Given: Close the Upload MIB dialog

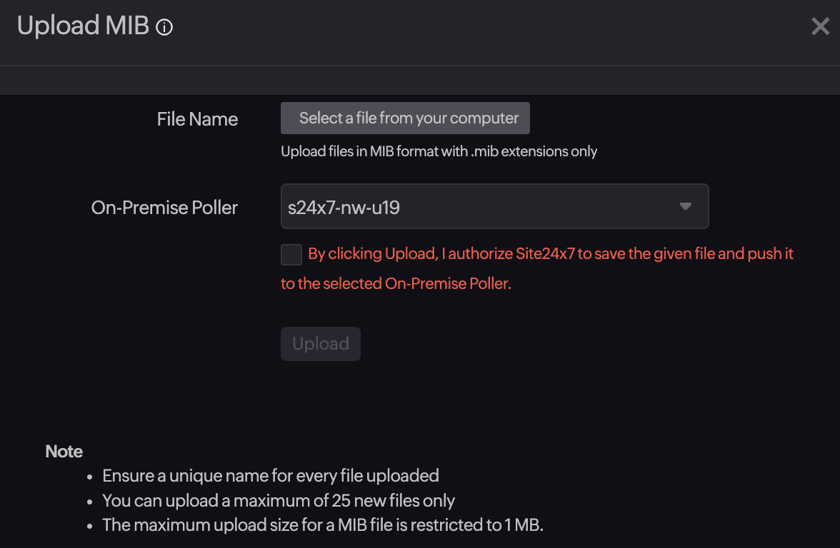Looking at the screenshot, I should 820,27.
